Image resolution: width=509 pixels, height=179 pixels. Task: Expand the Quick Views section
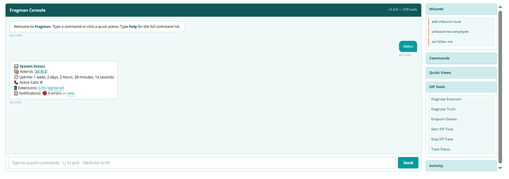point(461,73)
